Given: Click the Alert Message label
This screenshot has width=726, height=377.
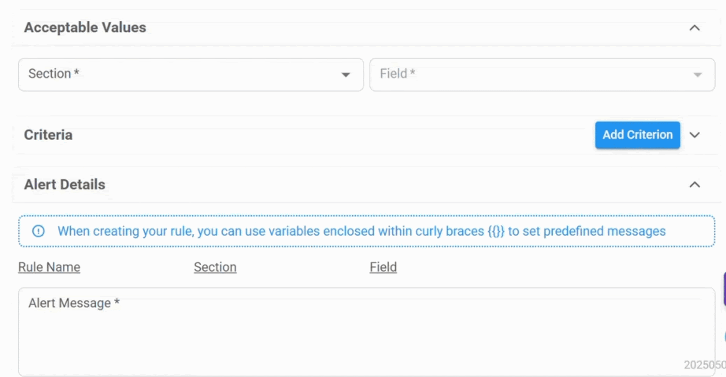Looking at the screenshot, I should click(x=74, y=303).
